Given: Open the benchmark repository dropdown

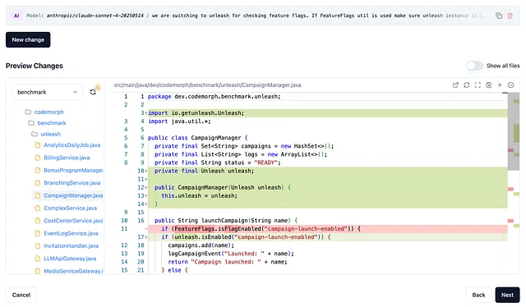Looking at the screenshot, I should [x=48, y=92].
